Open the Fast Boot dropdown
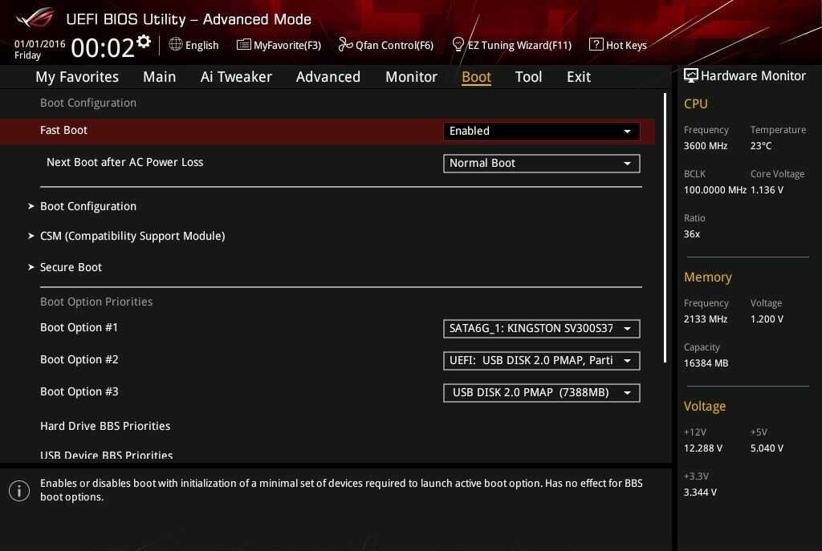This screenshot has height=551, width=822. (x=541, y=131)
